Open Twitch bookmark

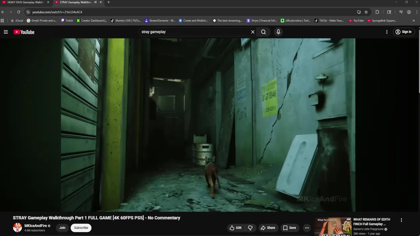point(67,21)
